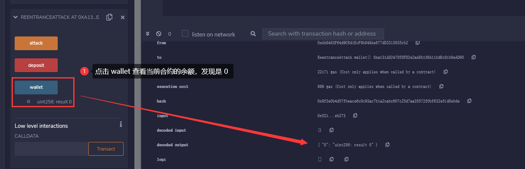Select the '899 gas' execution cost text
Image resolution: width=525 pixels, height=169 pixels.
[374, 86]
